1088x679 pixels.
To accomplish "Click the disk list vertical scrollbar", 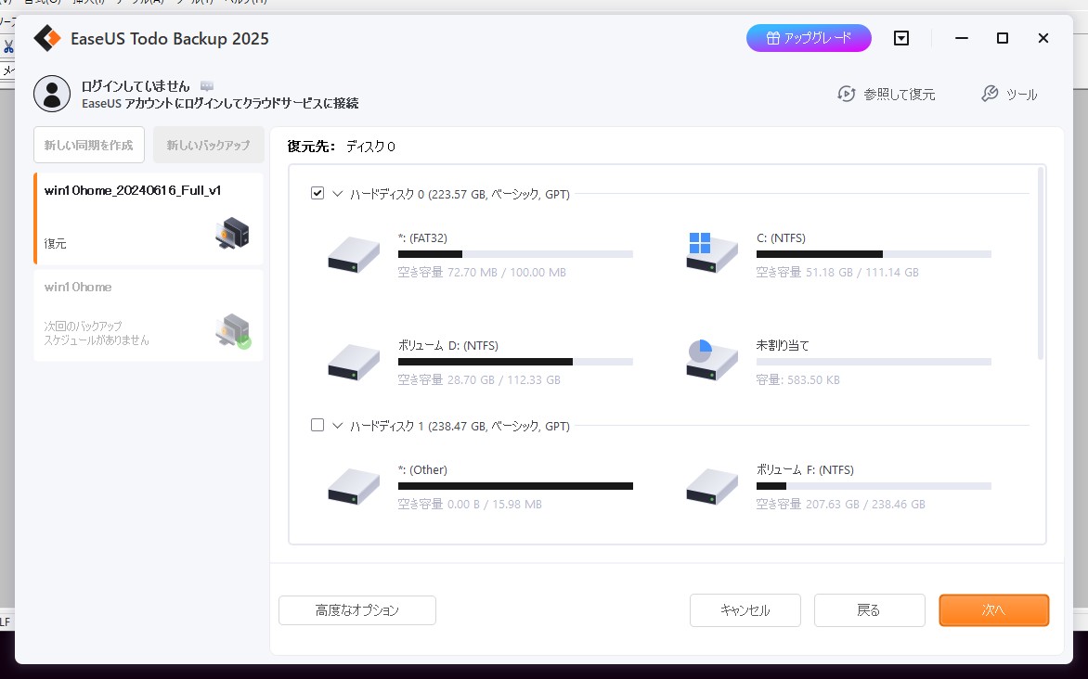I will (x=1040, y=263).
